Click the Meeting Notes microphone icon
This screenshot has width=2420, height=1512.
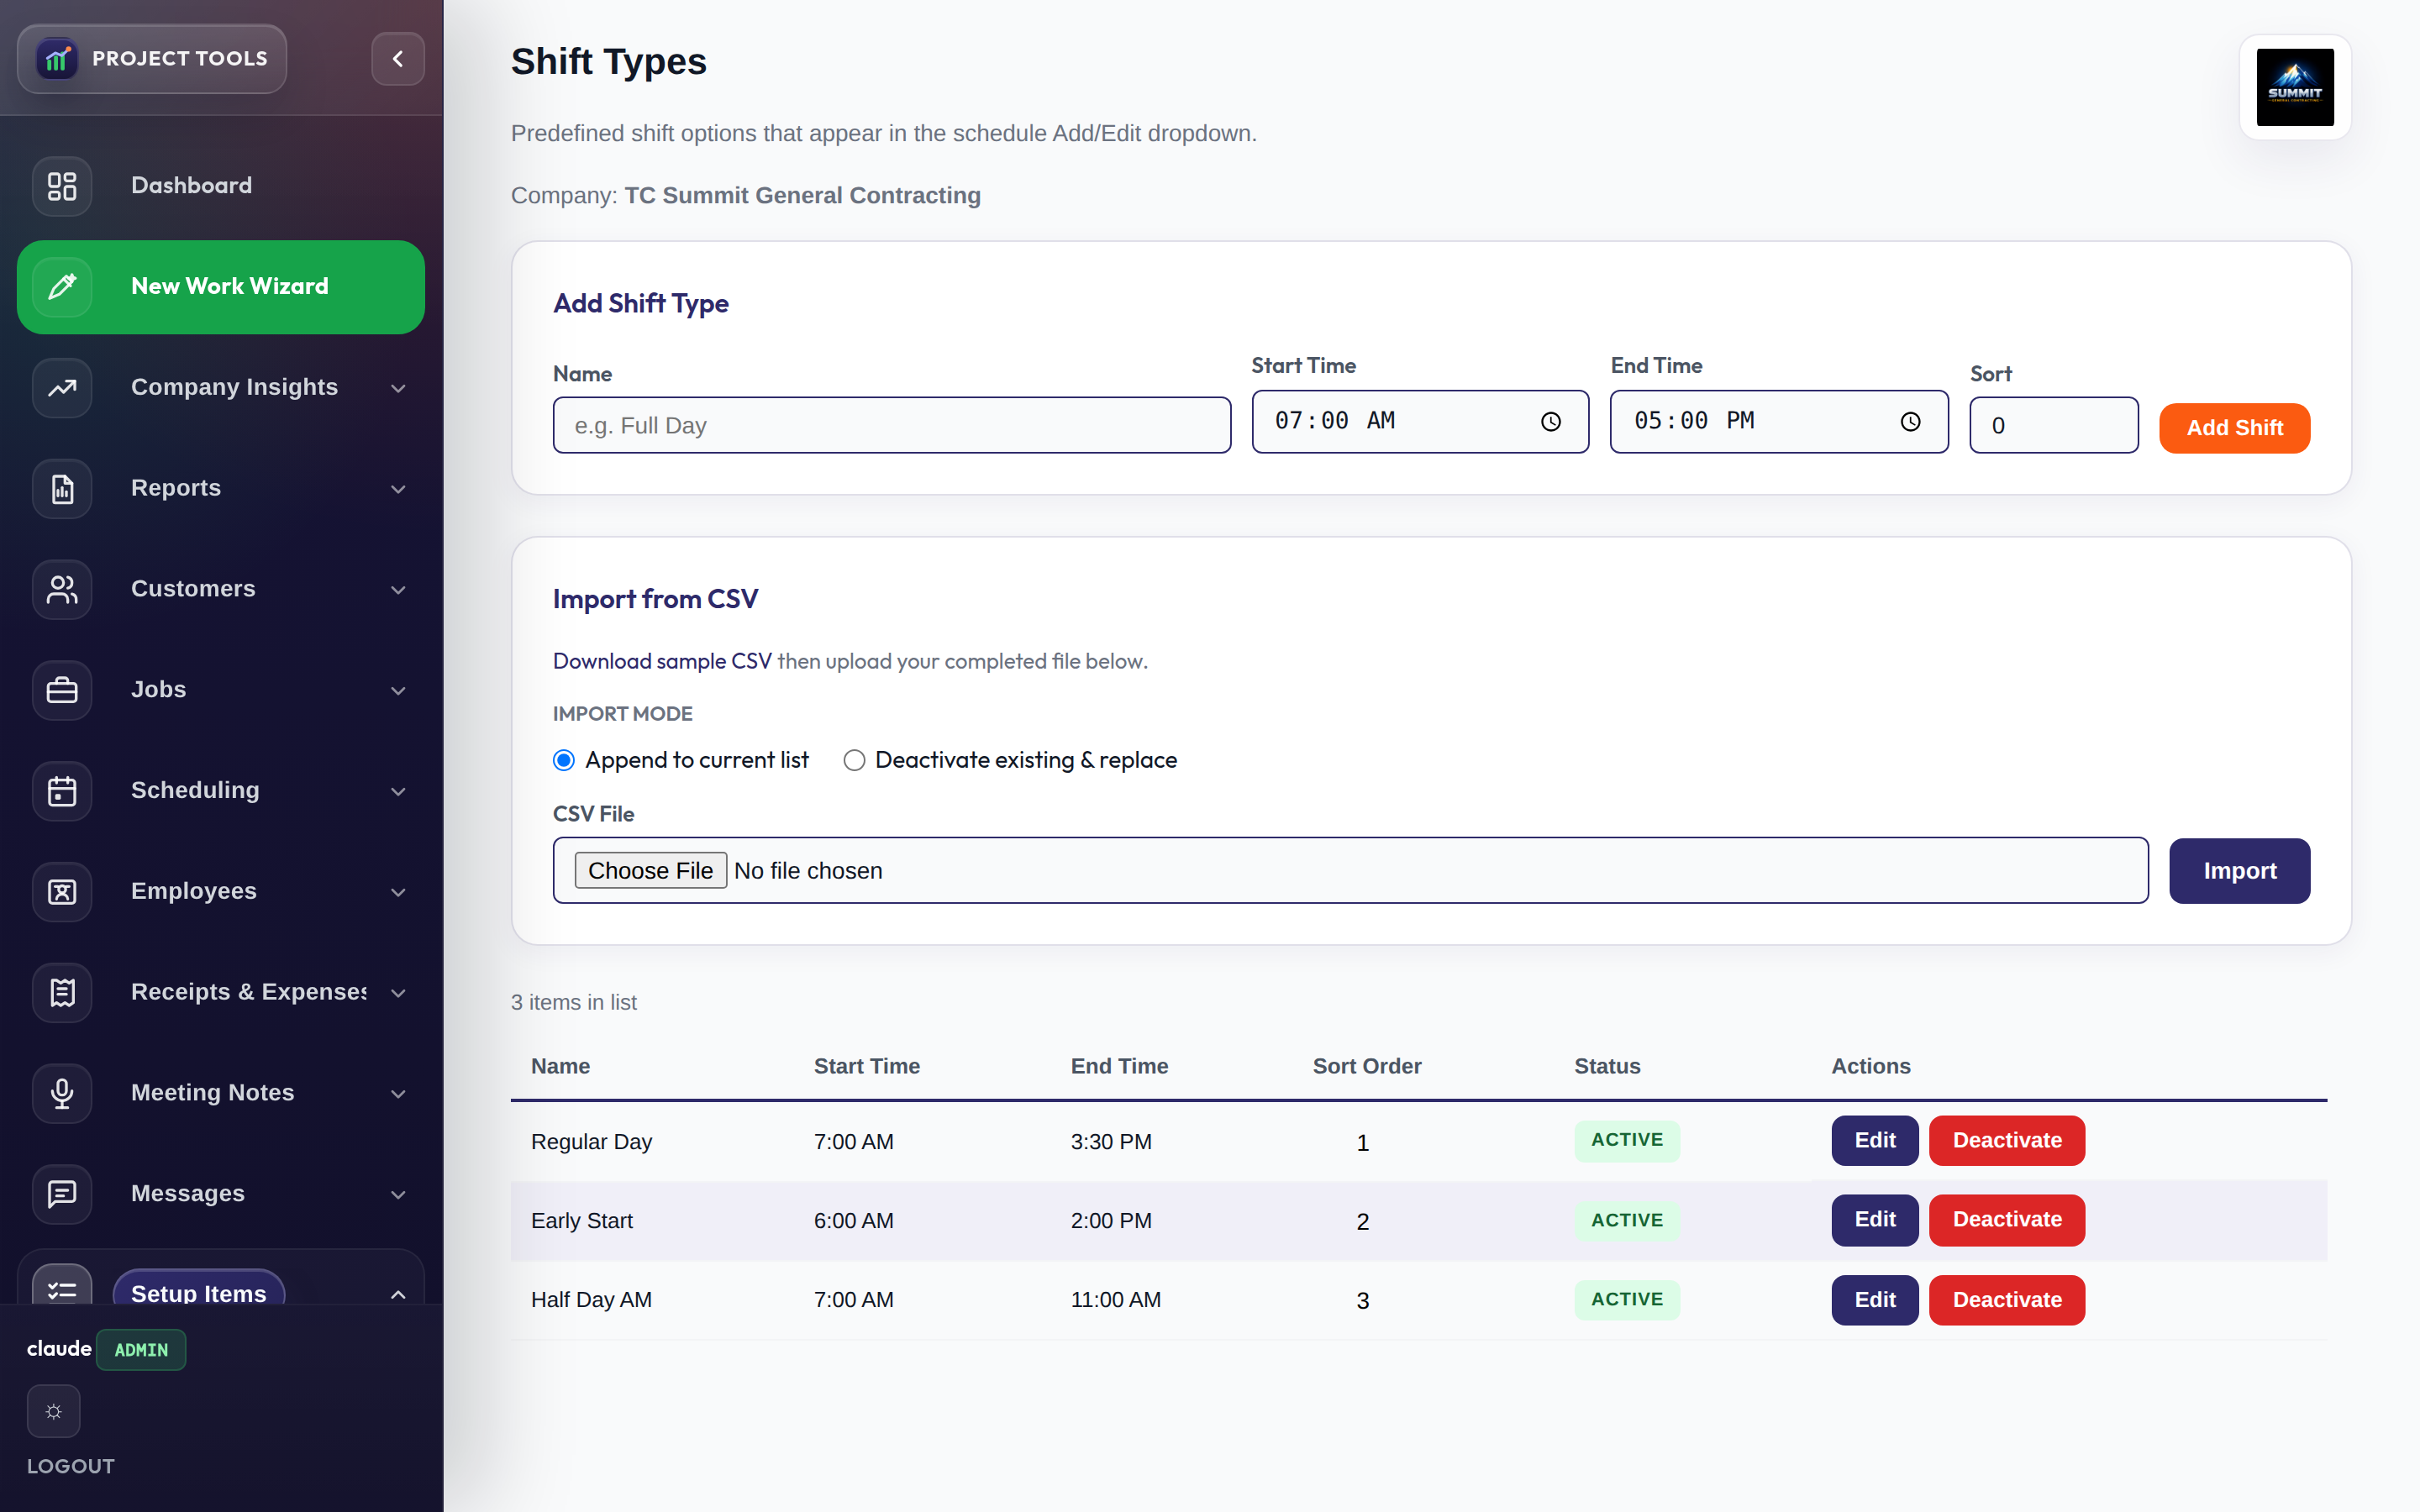click(62, 1093)
